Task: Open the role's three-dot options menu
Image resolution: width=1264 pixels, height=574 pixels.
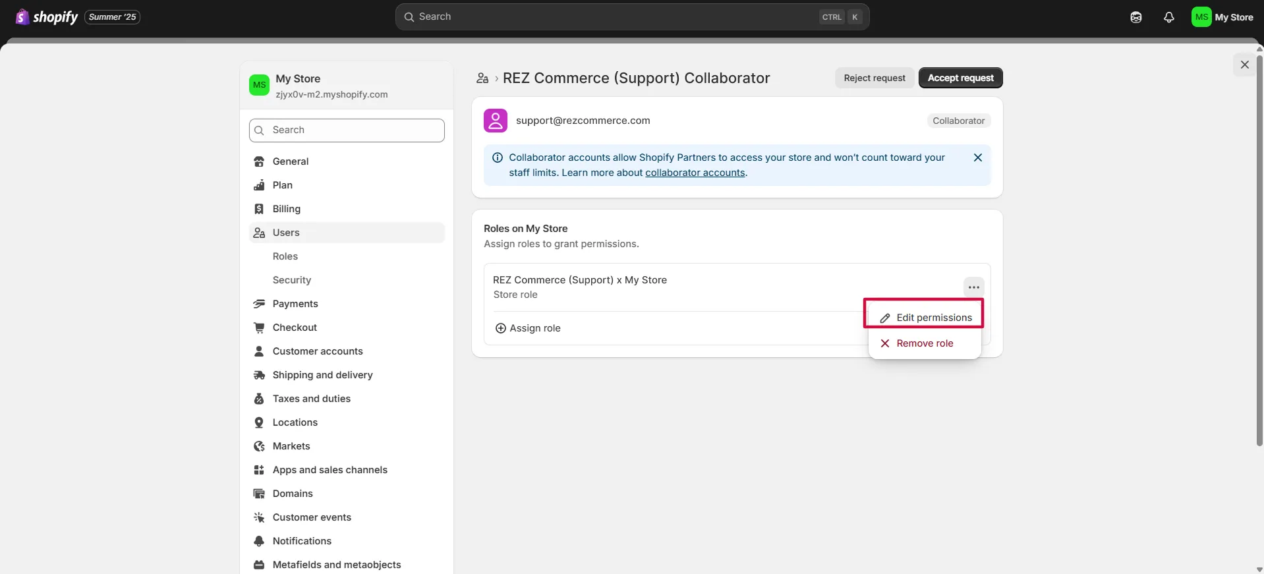Action: (x=974, y=287)
